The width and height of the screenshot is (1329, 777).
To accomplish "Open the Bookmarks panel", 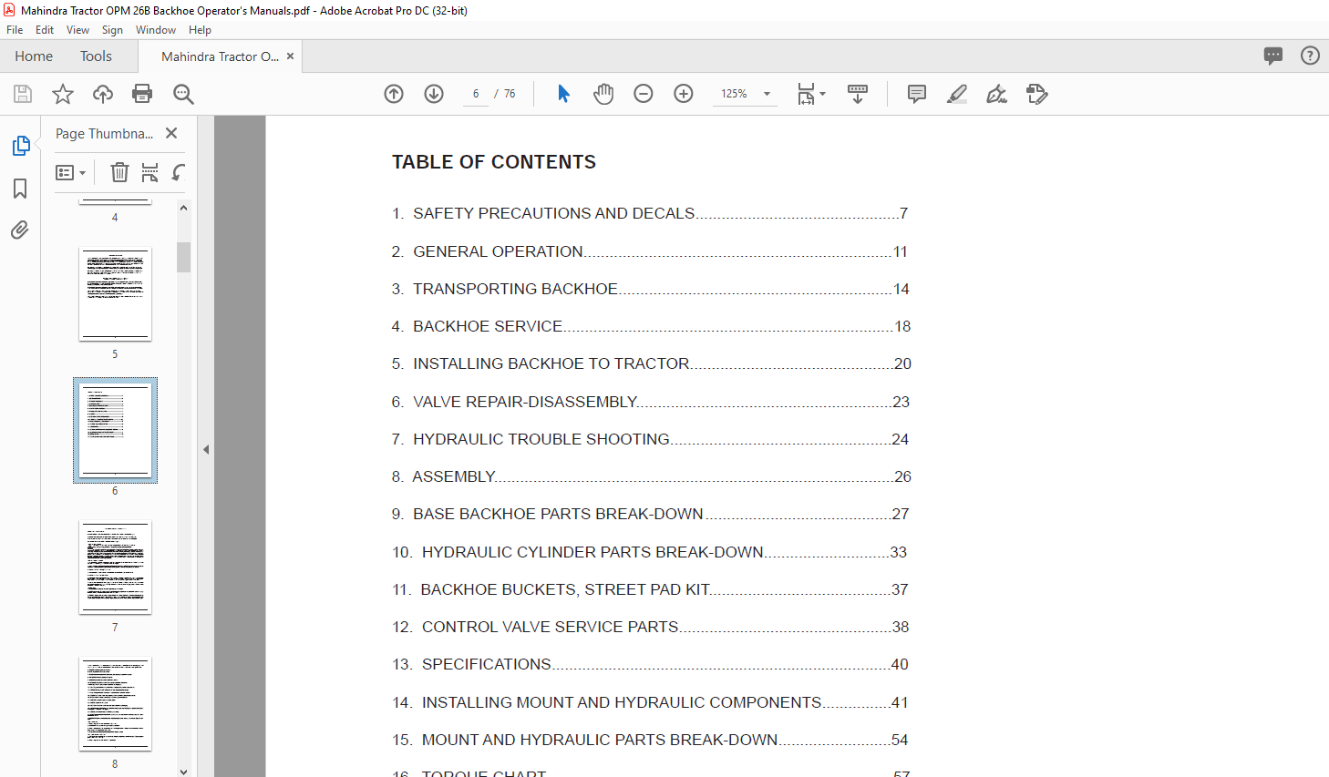I will (x=20, y=189).
